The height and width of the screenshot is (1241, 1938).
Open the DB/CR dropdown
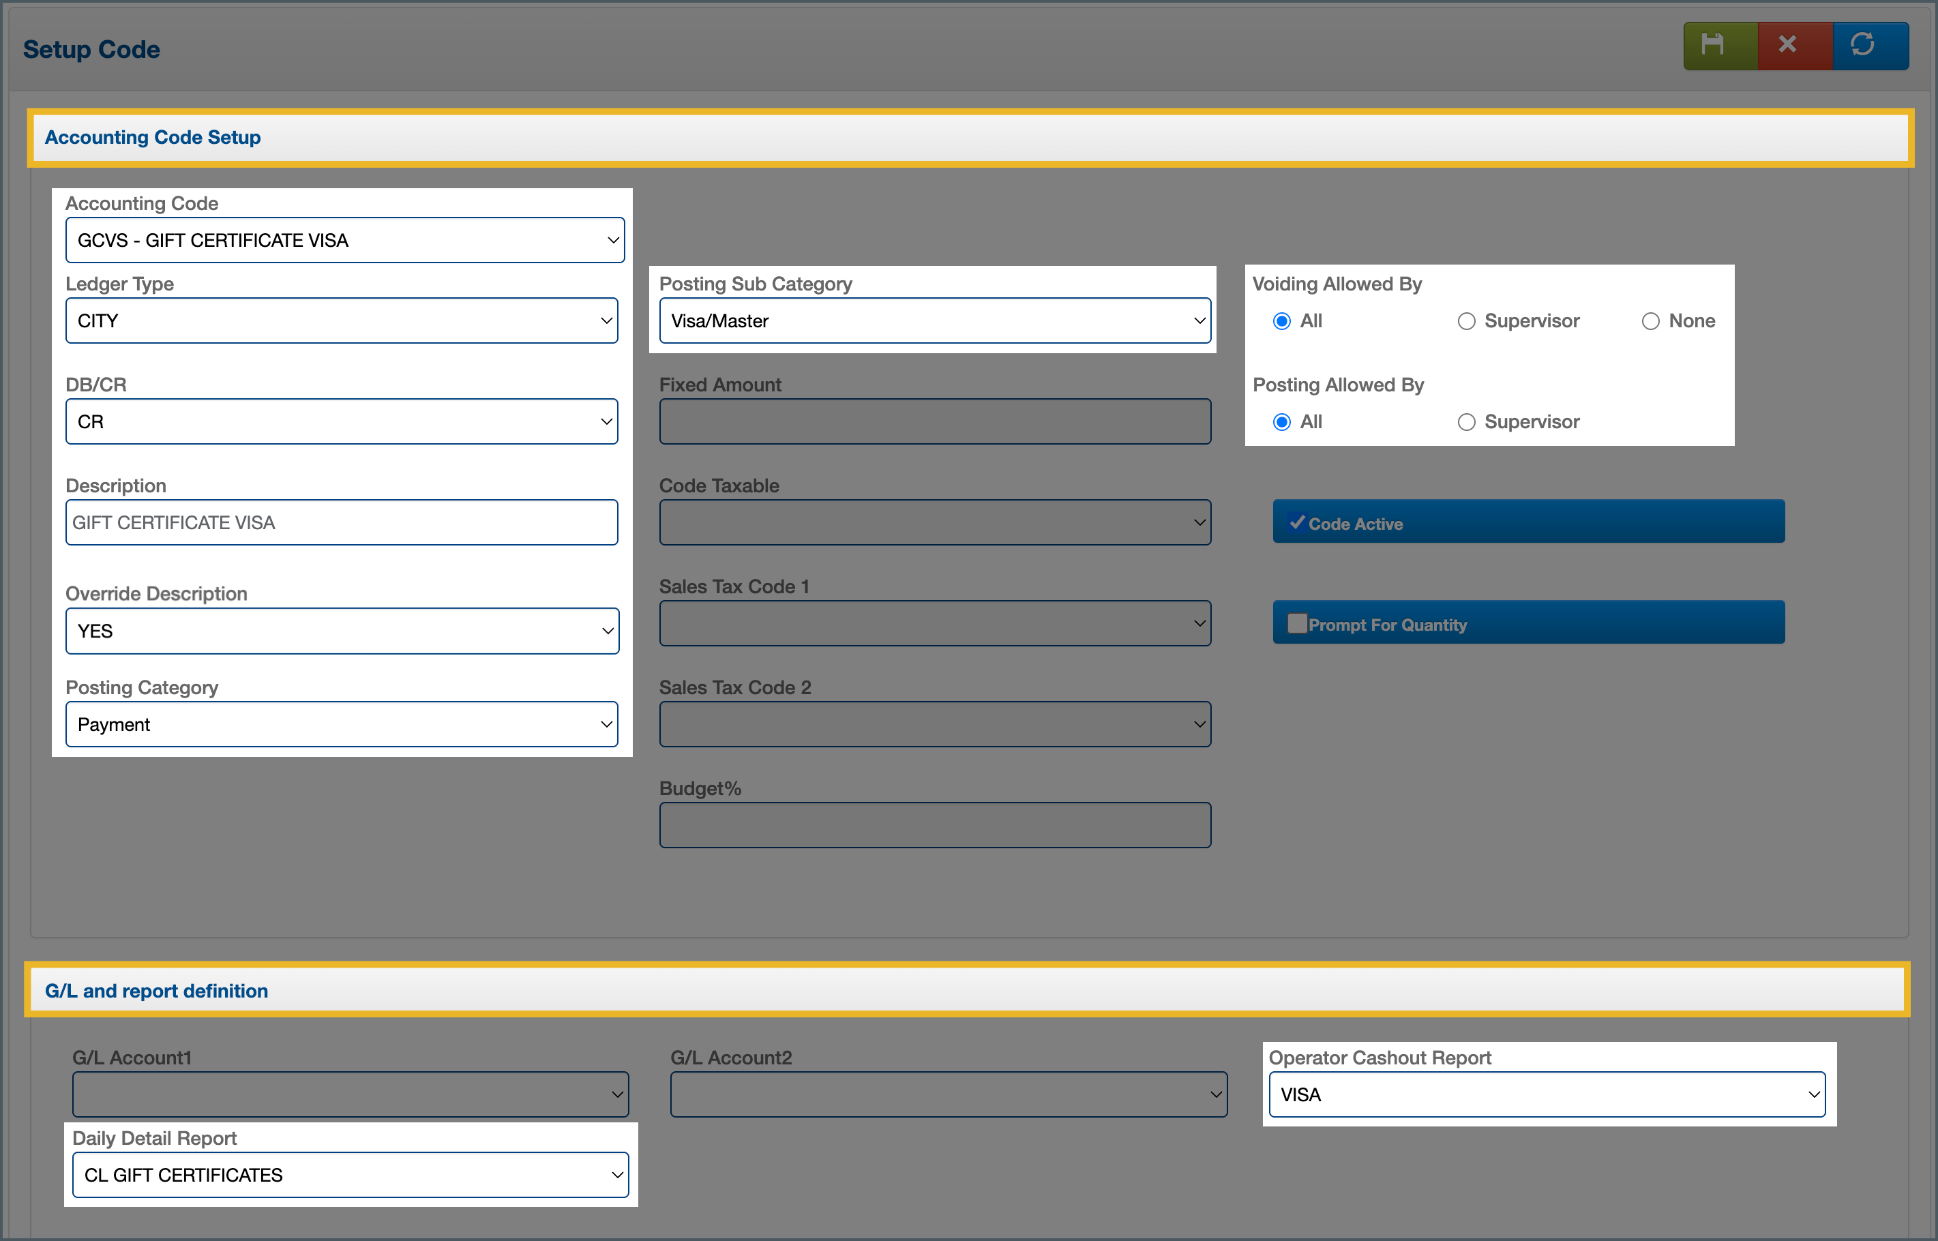(x=341, y=421)
